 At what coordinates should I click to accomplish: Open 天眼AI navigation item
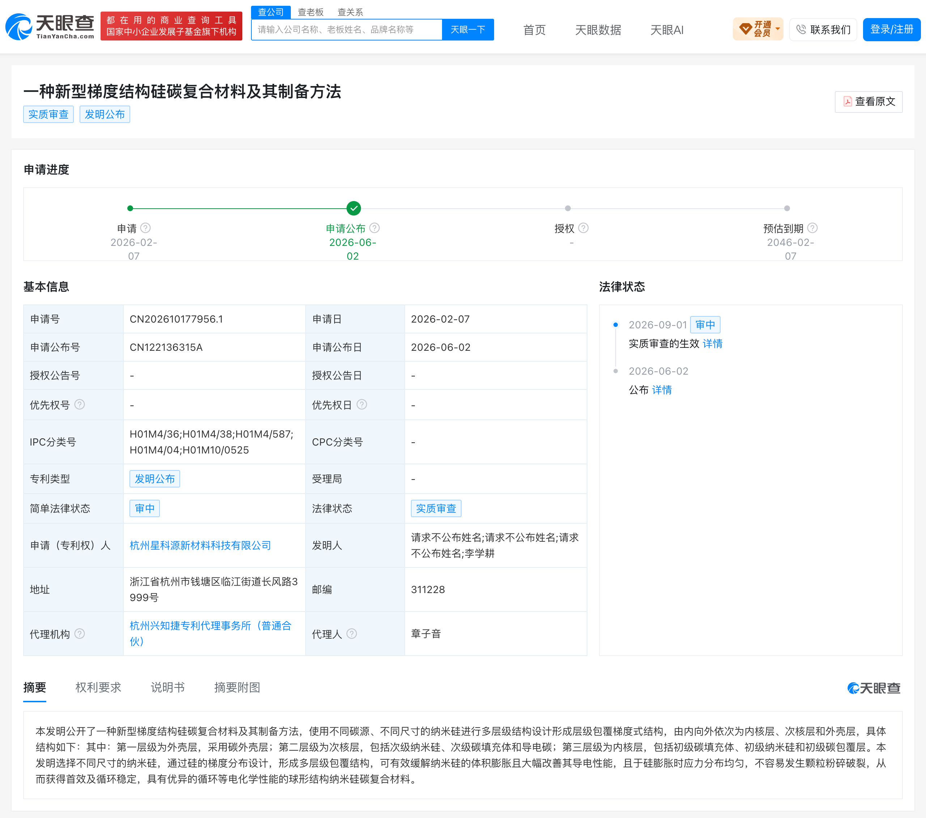click(667, 30)
